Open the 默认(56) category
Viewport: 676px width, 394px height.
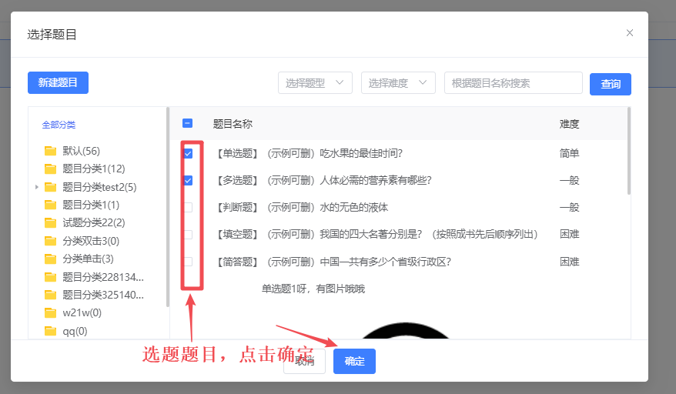(x=81, y=151)
